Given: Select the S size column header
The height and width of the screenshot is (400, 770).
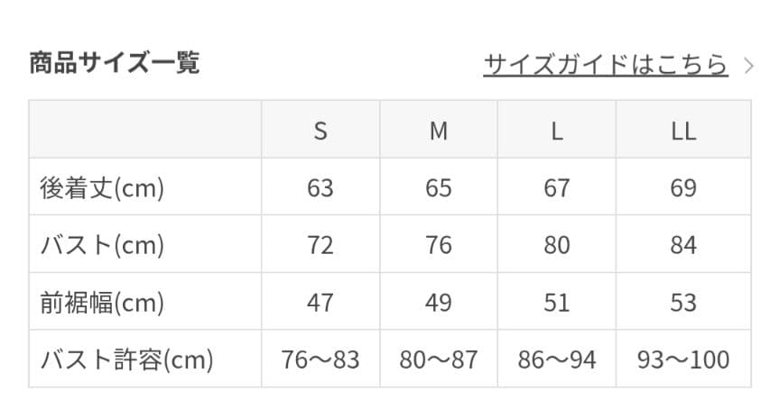Looking at the screenshot, I should coord(320,131).
